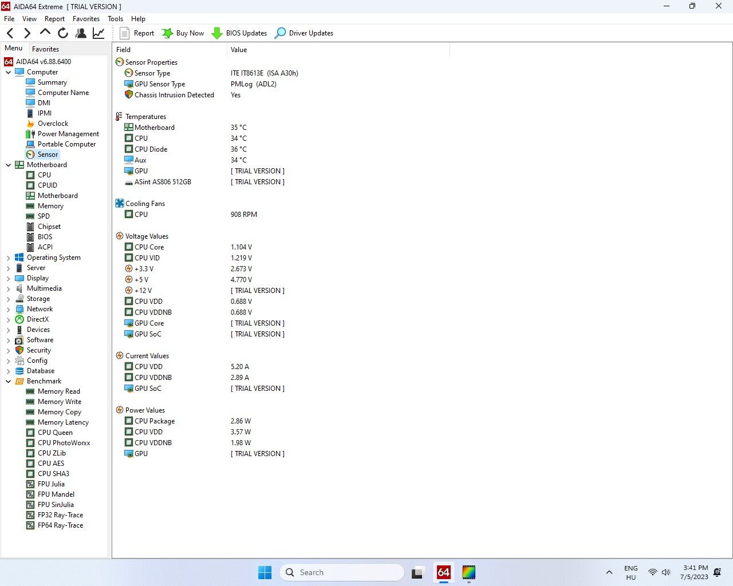This screenshot has height=586, width=733.
Task: Collapse the Motherboard tree node
Action: (x=8, y=165)
